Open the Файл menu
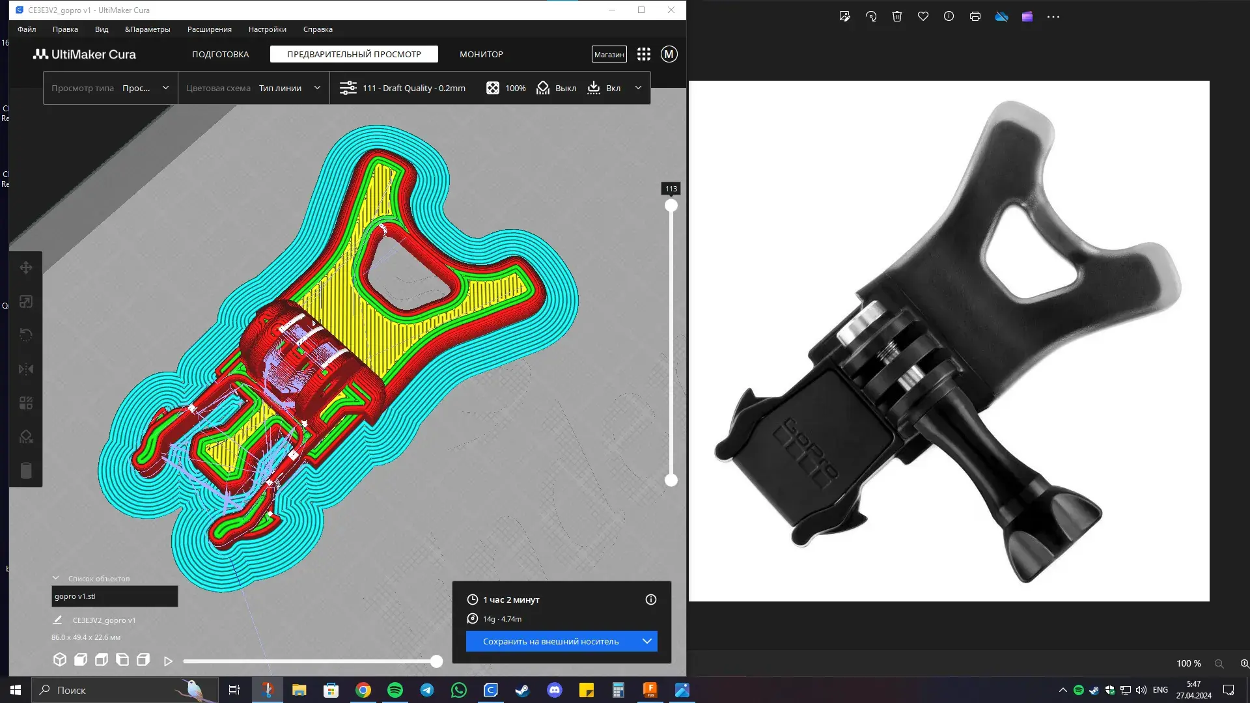 pos(27,29)
